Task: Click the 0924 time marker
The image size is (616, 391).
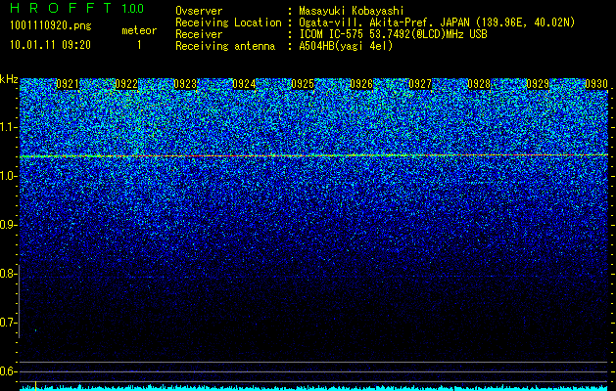Action: click(x=244, y=84)
